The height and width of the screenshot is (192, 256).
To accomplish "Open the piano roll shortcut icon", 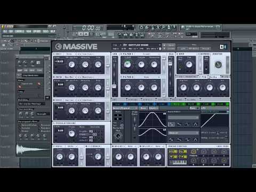I will point(131,35).
